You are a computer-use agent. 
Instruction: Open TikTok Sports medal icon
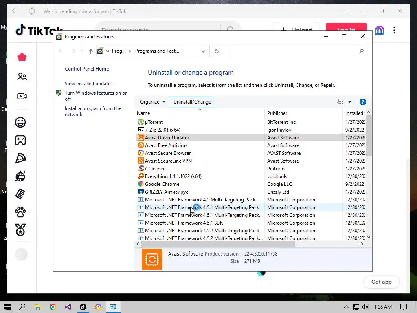[20, 230]
